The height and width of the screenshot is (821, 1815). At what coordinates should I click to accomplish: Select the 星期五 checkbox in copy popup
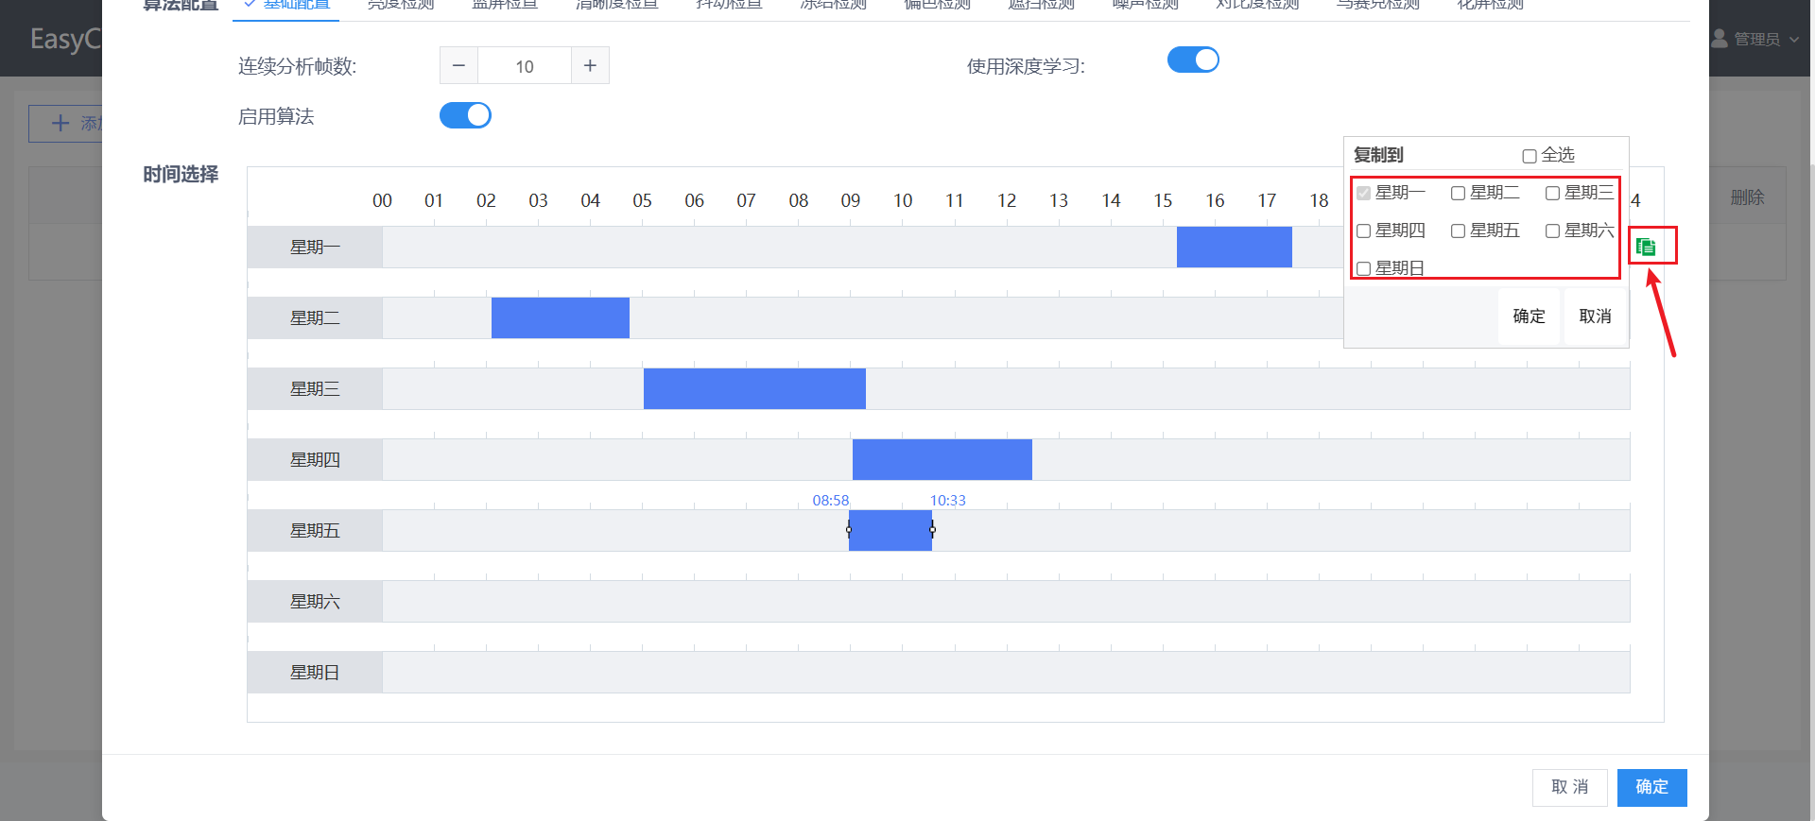pos(1458,231)
